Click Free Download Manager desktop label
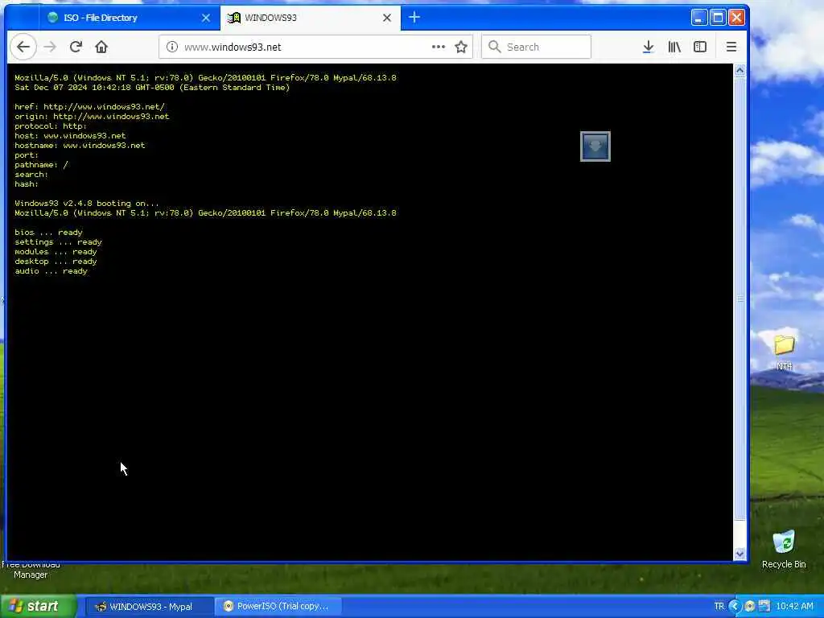Viewport: 824px width, 618px height. click(x=31, y=570)
